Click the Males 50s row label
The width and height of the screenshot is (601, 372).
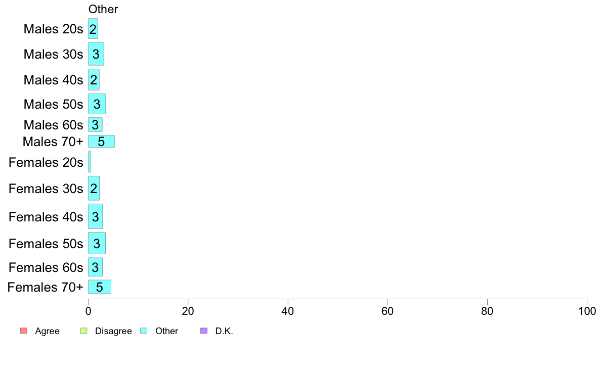pos(53,104)
